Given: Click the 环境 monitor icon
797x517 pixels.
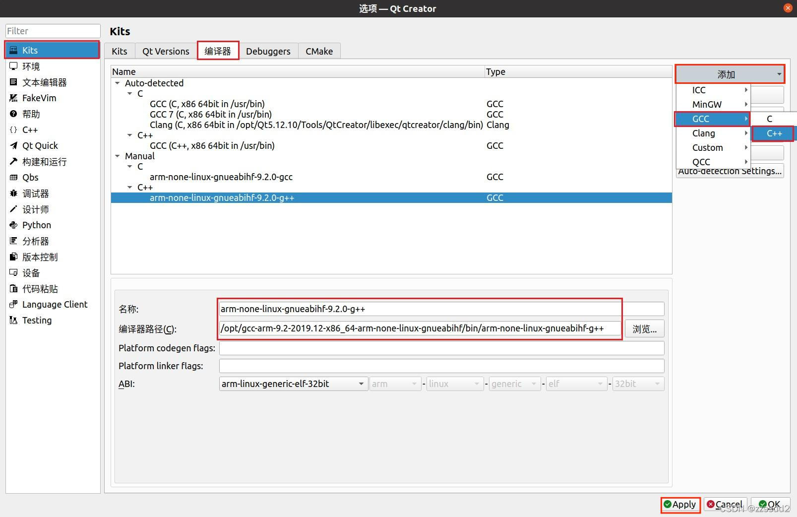Looking at the screenshot, I should pos(13,66).
